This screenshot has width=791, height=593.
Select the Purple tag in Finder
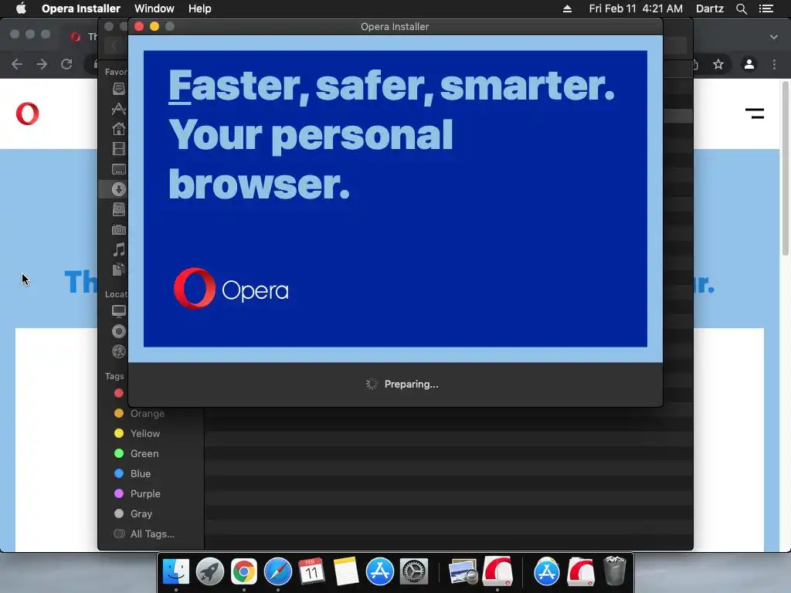(137, 493)
